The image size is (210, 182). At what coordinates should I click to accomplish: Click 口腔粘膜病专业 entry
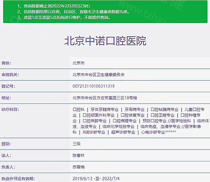coord(164,110)
